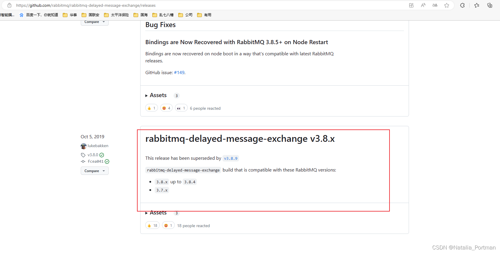Expand Assets under the v3.8.x release
500x253 pixels.
(x=156, y=213)
